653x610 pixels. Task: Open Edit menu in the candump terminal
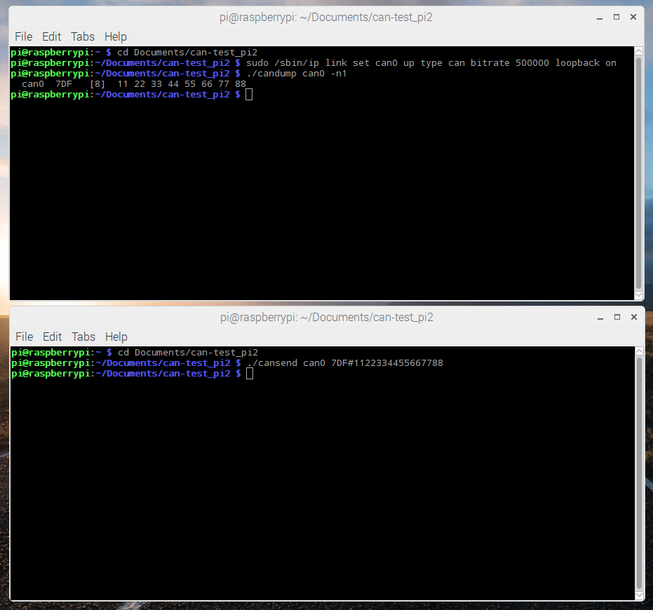tap(51, 36)
